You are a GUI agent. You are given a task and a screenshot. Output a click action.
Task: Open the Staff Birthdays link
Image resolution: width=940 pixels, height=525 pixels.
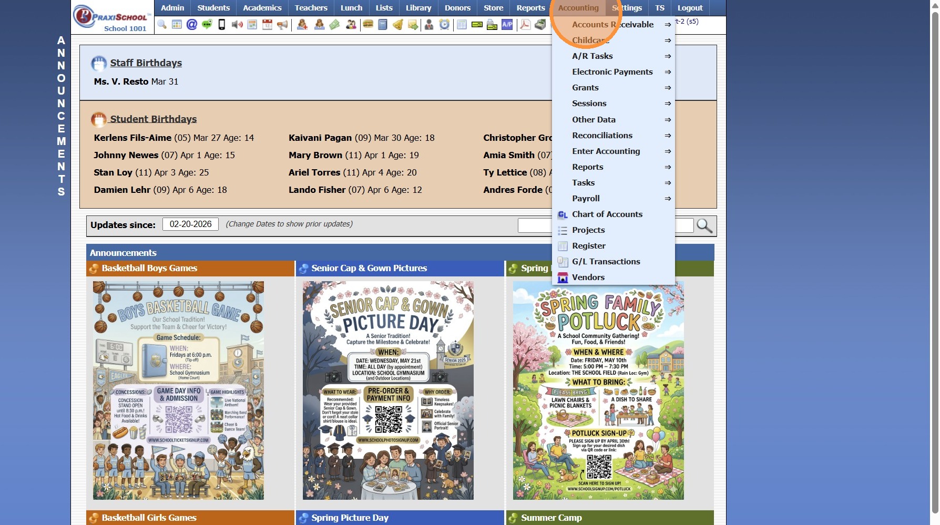(146, 63)
